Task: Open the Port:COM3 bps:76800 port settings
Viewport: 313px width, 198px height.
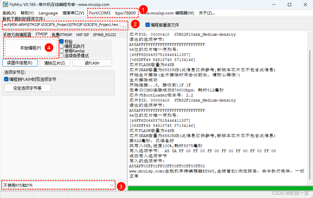Action: 112,13
